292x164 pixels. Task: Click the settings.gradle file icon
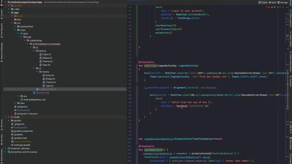click(x=12, y=145)
